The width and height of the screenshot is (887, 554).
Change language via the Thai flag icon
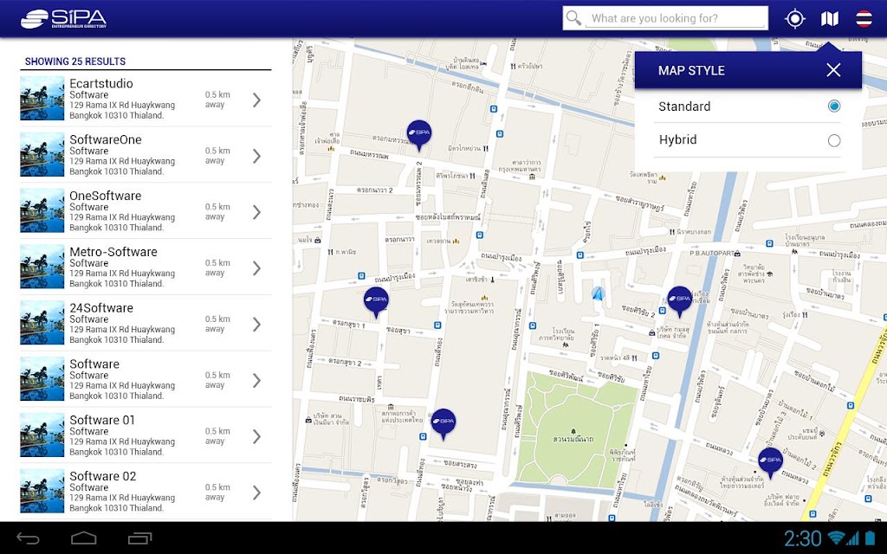(x=864, y=19)
